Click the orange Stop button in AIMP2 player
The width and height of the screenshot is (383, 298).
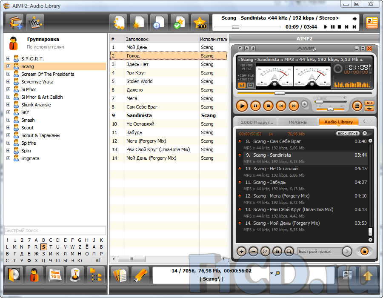[268, 106]
